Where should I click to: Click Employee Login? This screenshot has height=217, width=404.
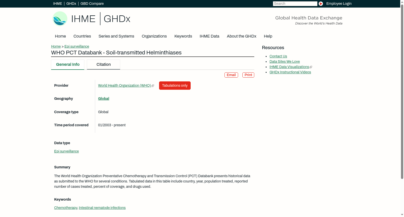pyautogui.click(x=339, y=4)
